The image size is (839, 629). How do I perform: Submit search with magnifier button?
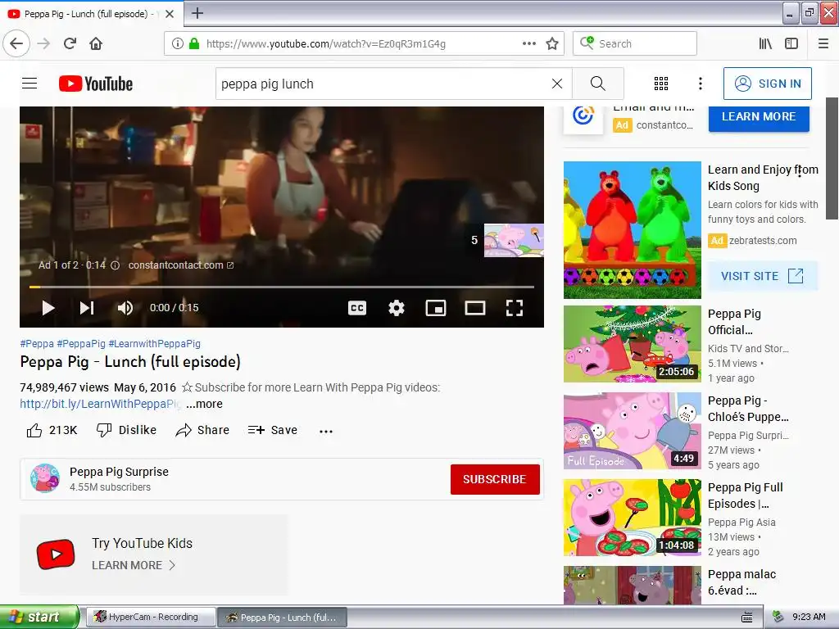click(597, 84)
